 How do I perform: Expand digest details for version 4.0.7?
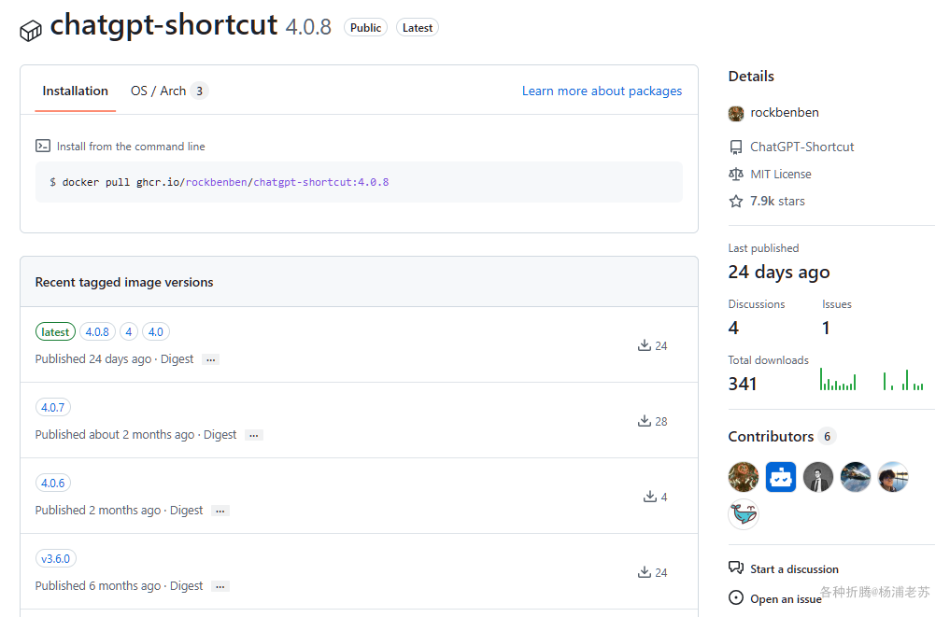253,435
